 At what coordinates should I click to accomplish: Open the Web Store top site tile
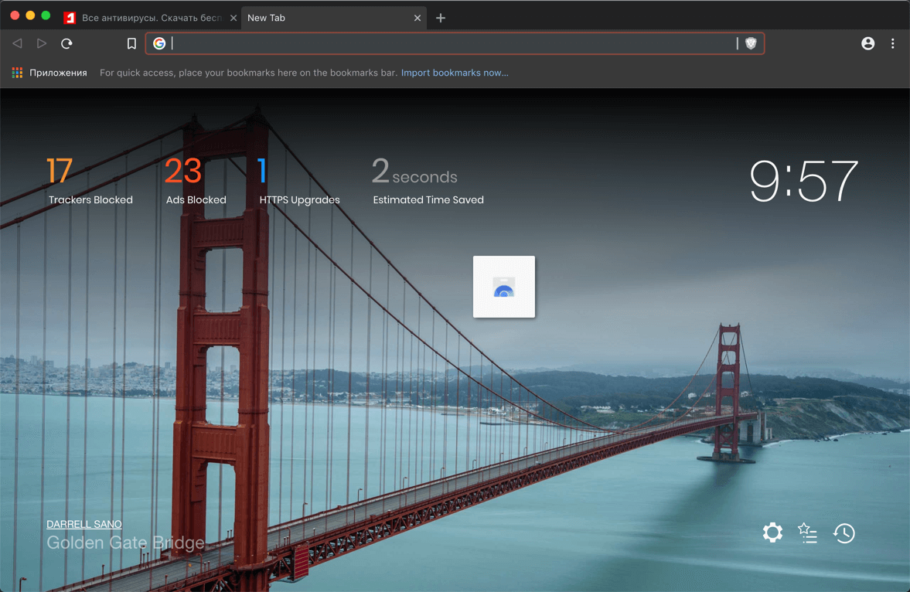[x=504, y=287]
